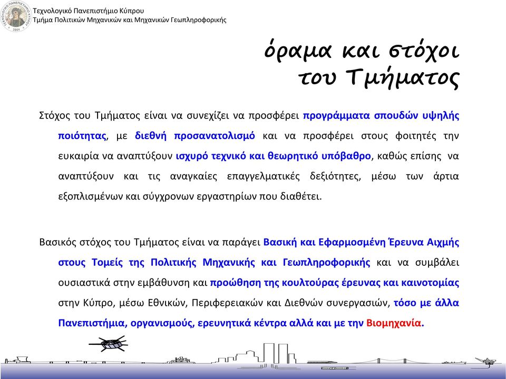Click the high-speed train drawing

[323, 362]
